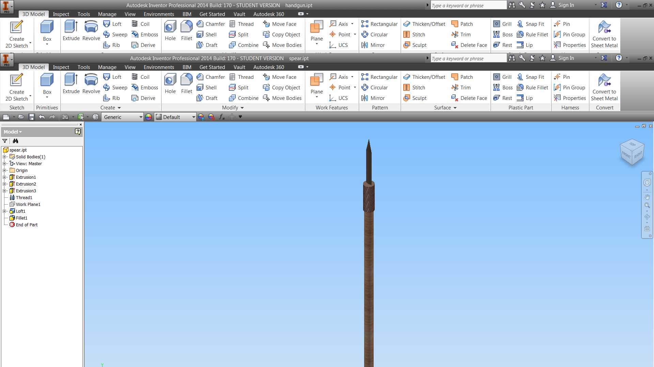Expand the Solid Bodies(1) tree node

pos(4,157)
